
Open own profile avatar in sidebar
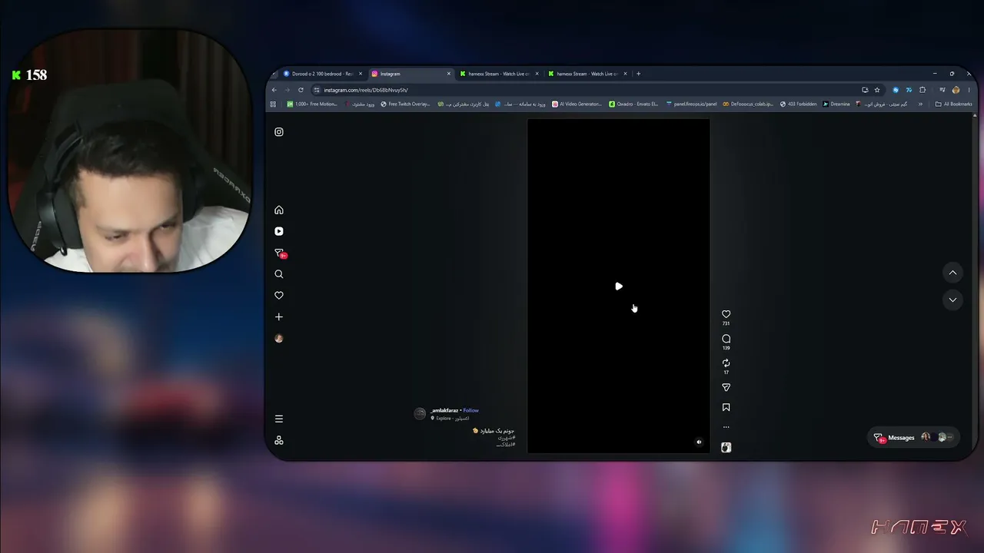tap(279, 339)
